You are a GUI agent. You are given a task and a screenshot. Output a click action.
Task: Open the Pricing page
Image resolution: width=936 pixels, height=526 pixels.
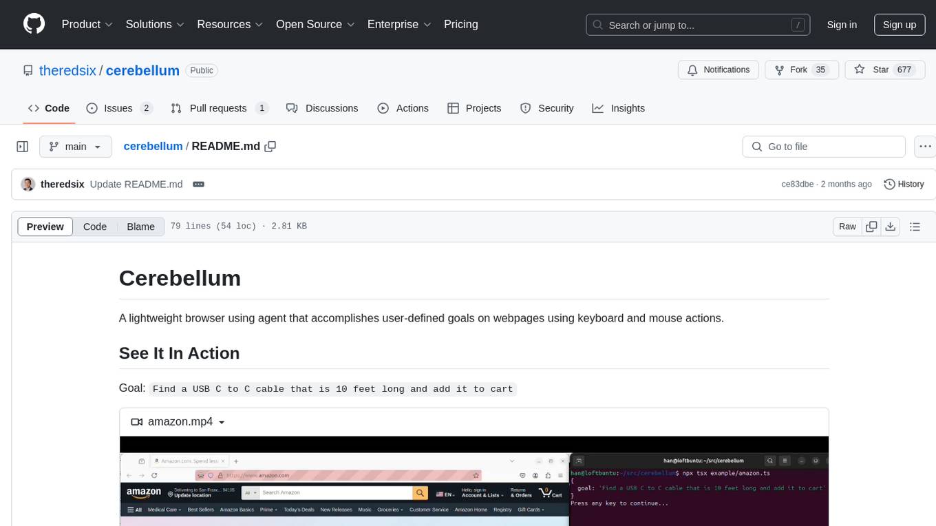coord(461,24)
